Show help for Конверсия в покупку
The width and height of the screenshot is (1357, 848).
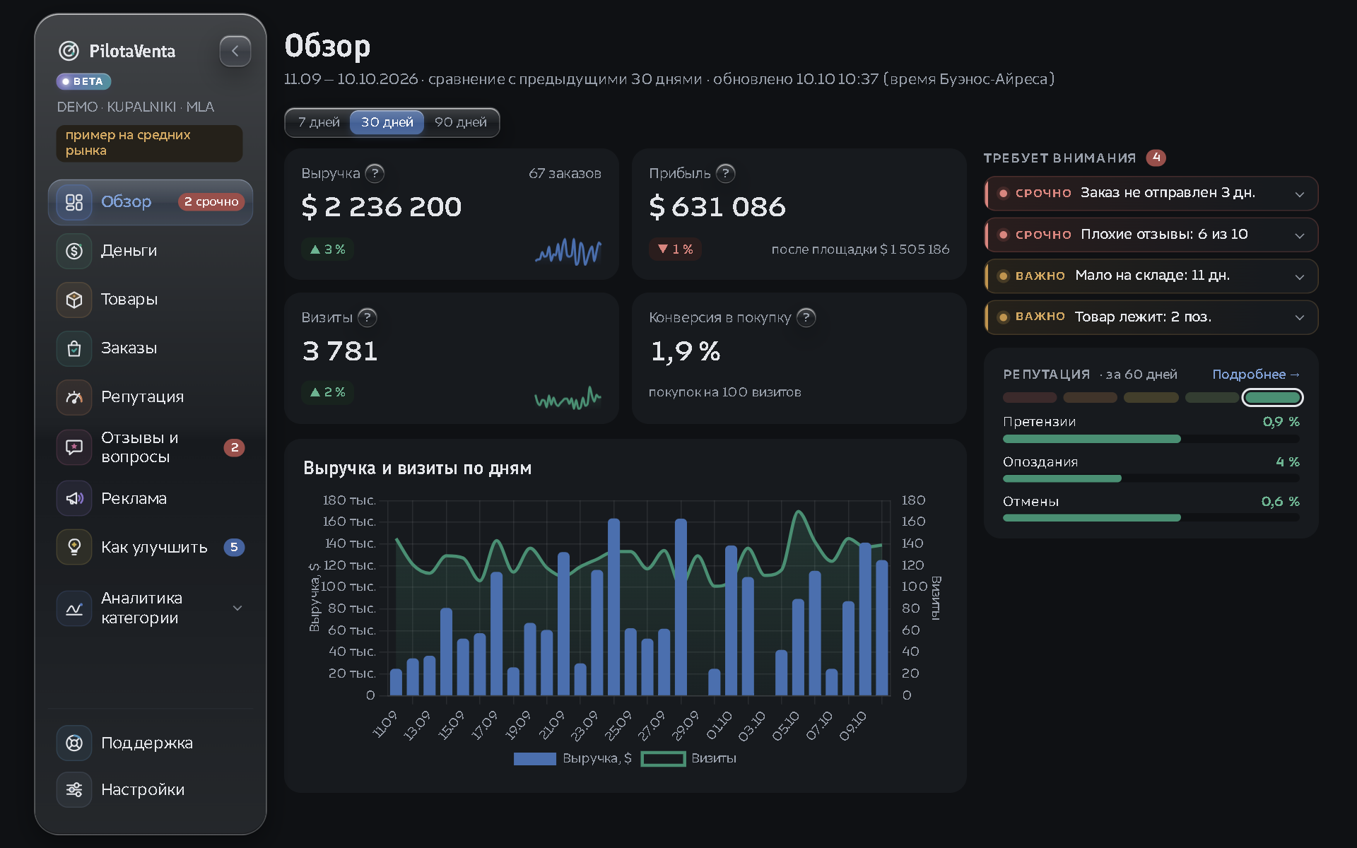806,317
